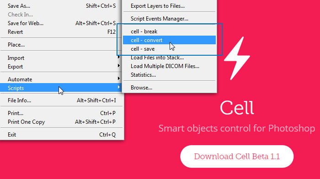This screenshot has width=320, height=179.
Task: Click Revert in the File menu
Action: coord(61,32)
